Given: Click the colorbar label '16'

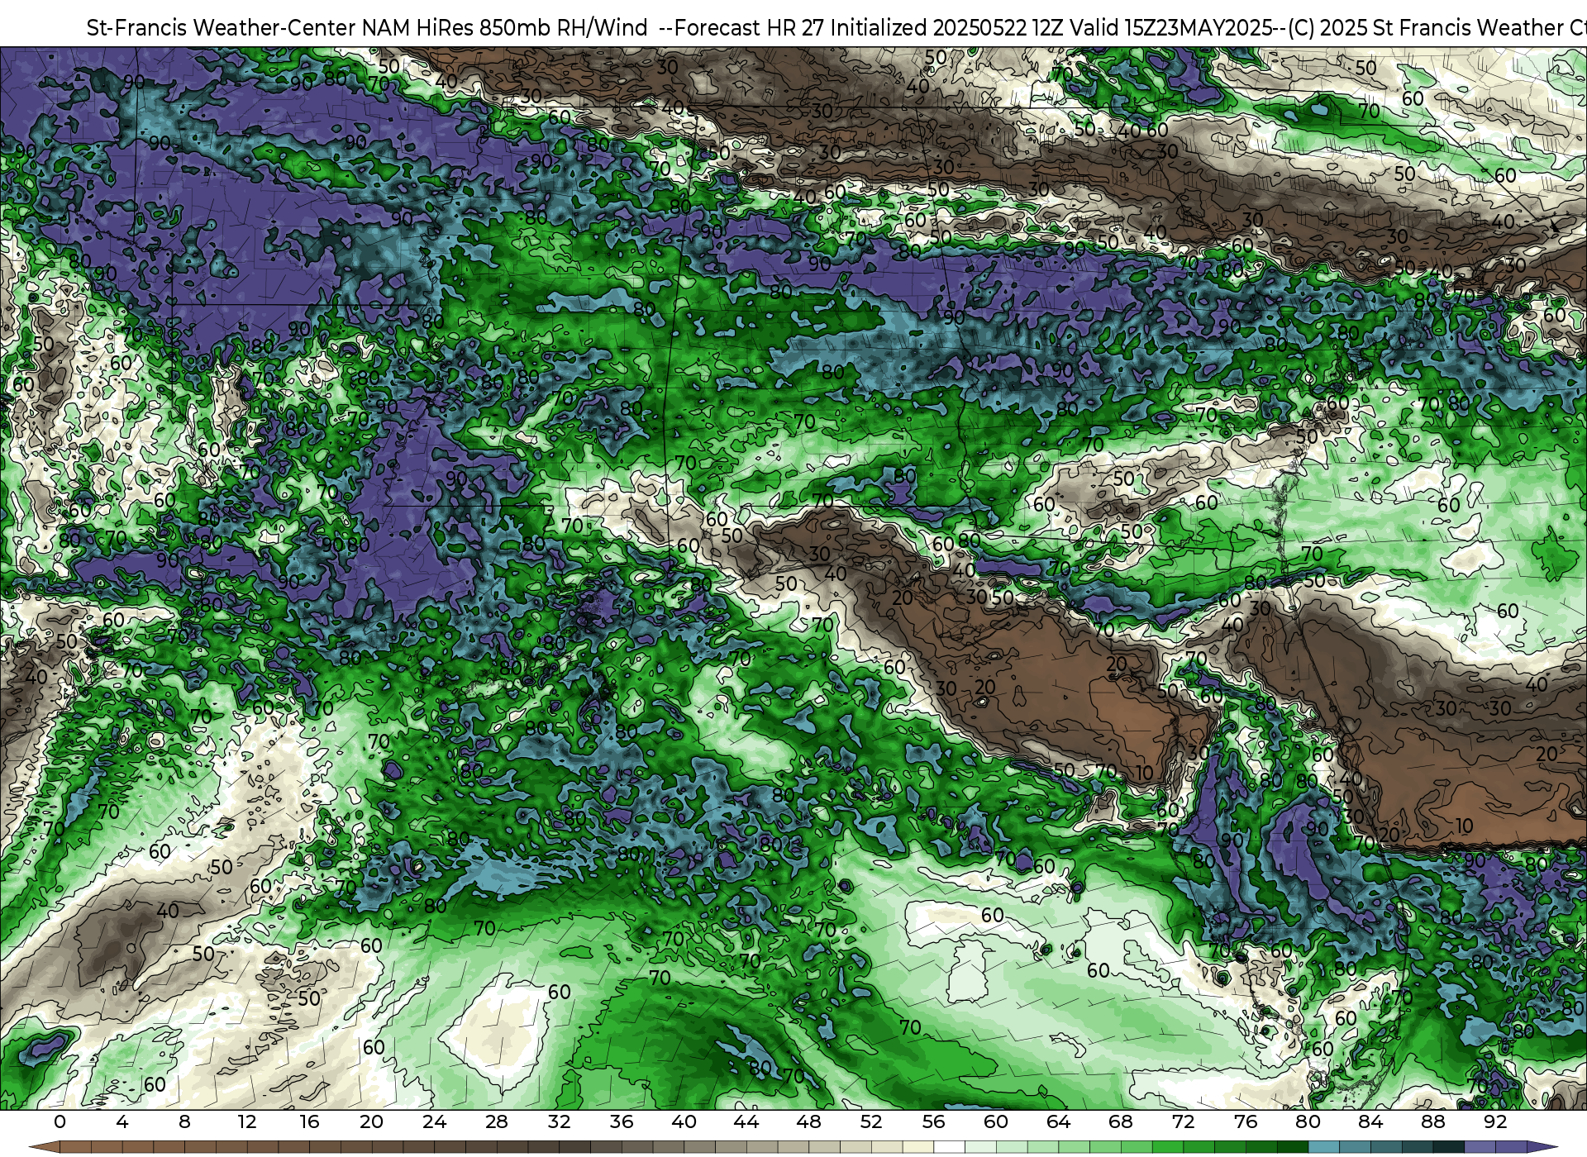Looking at the screenshot, I should coord(309,1121).
